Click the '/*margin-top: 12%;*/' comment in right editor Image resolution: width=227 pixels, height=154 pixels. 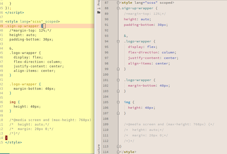(x=145, y=14)
